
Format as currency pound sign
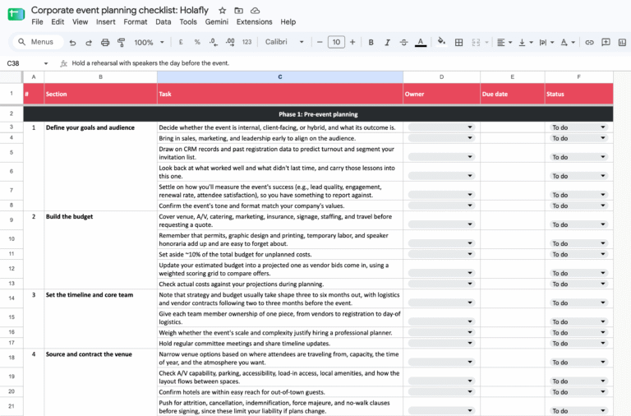pos(181,42)
